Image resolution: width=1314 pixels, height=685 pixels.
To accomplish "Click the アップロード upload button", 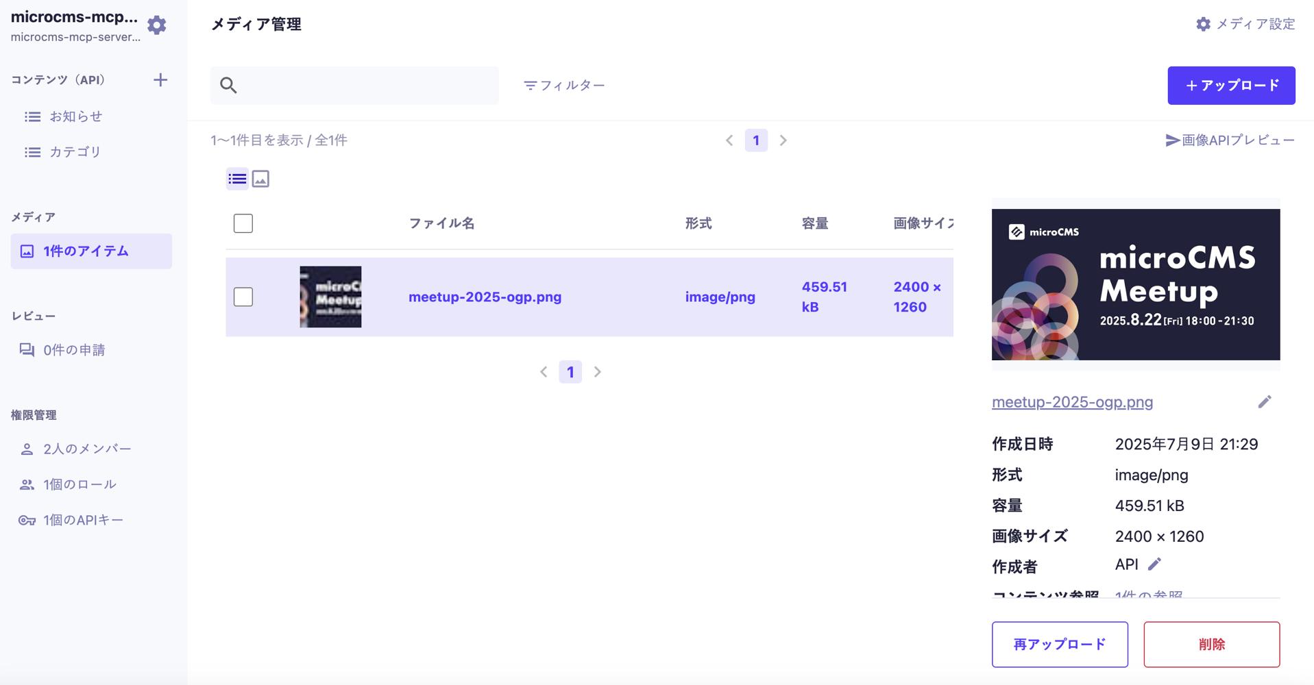I will click(1231, 86).
